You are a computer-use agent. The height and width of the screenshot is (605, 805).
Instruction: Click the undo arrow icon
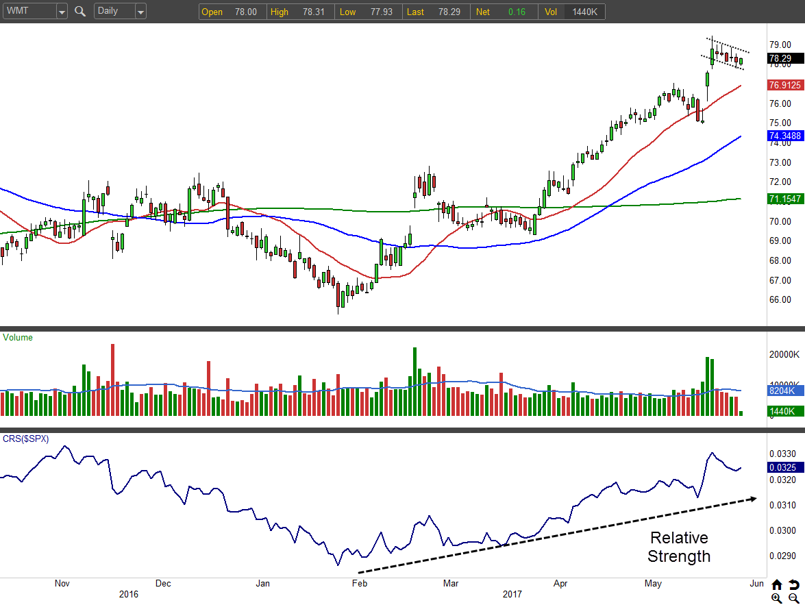(x=793, y=584)
